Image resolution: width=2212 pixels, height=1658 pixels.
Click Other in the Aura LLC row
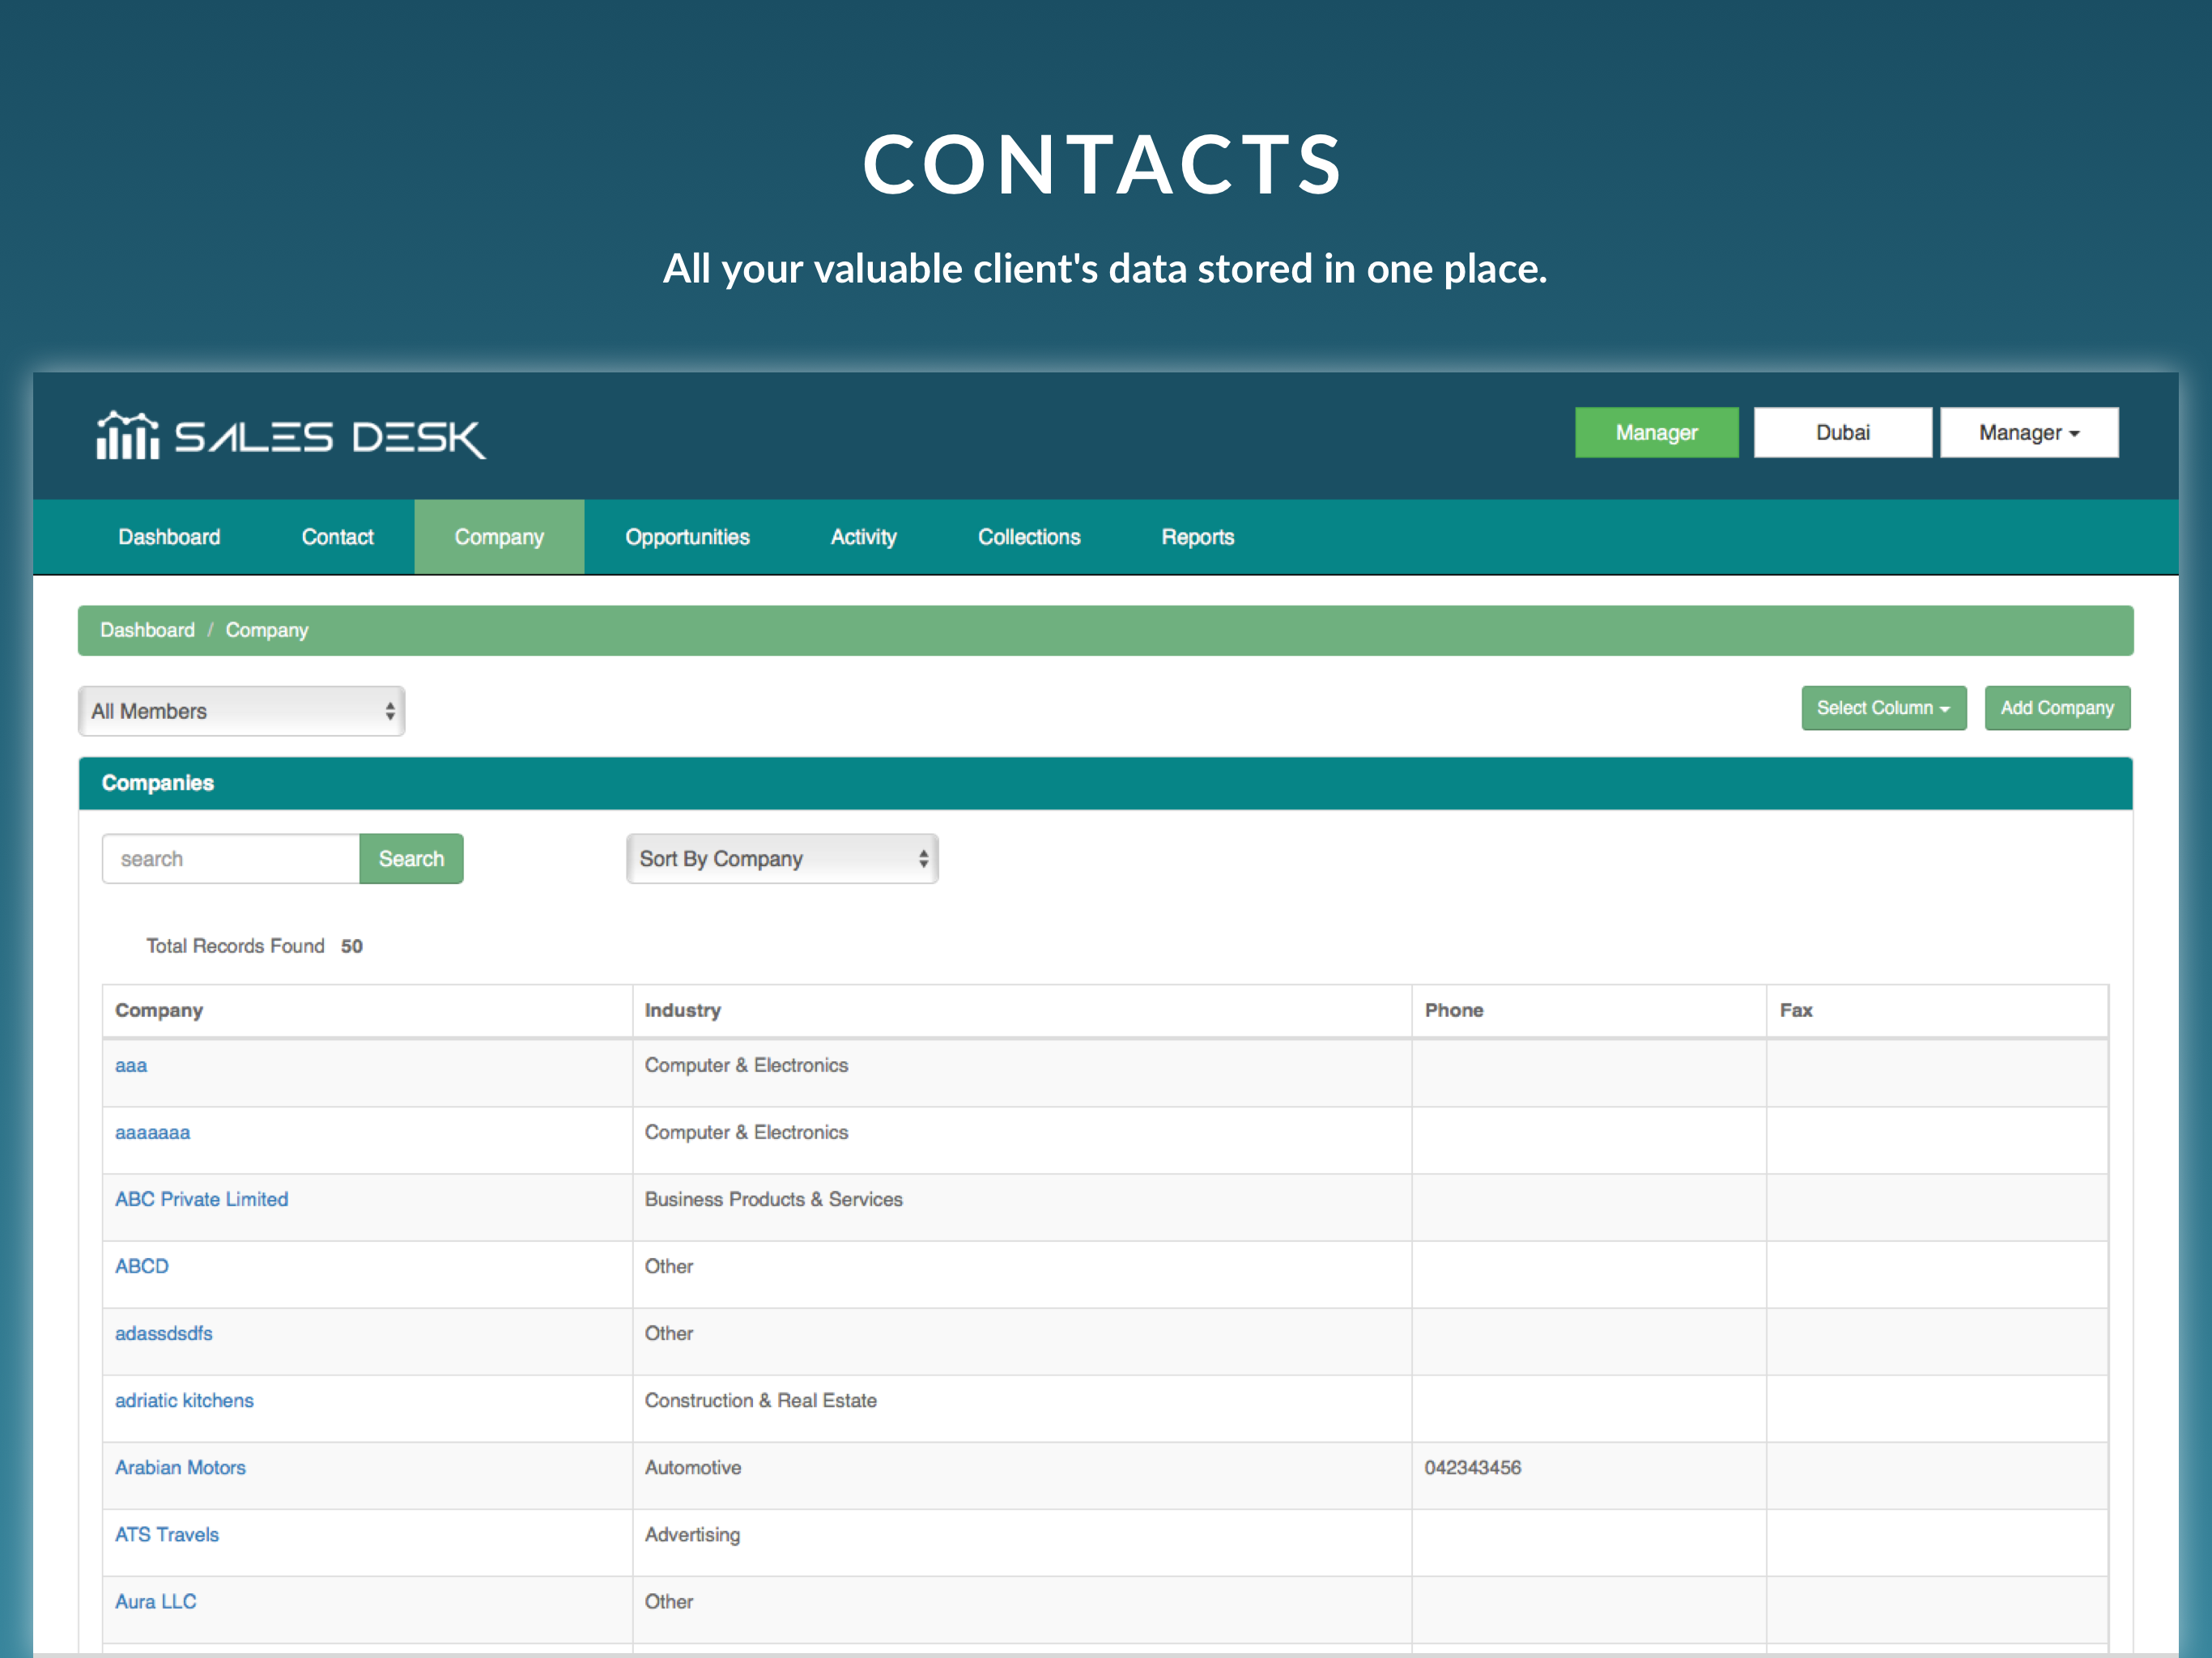668,1601
